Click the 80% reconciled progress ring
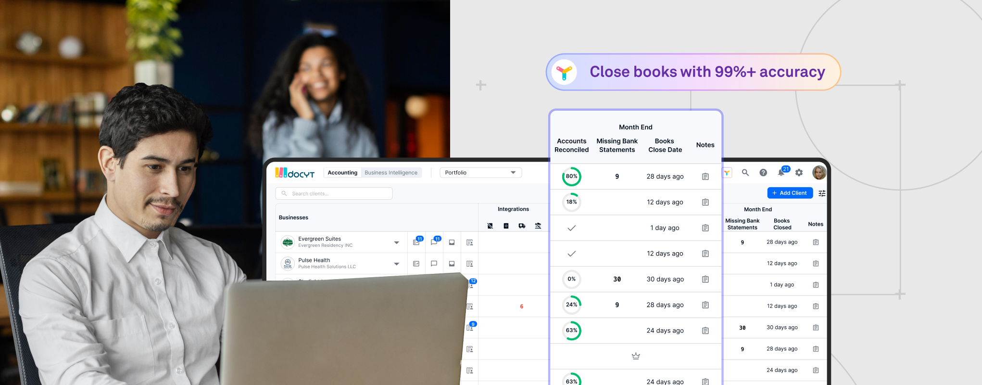 571,177
